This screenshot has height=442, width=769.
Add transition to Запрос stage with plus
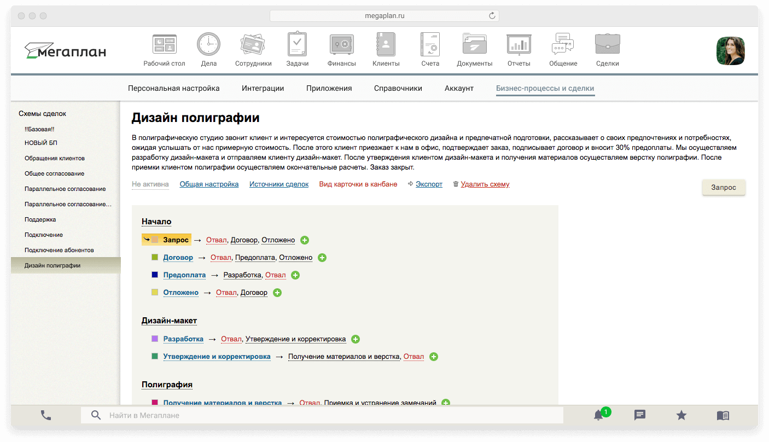tap(305, 240)
